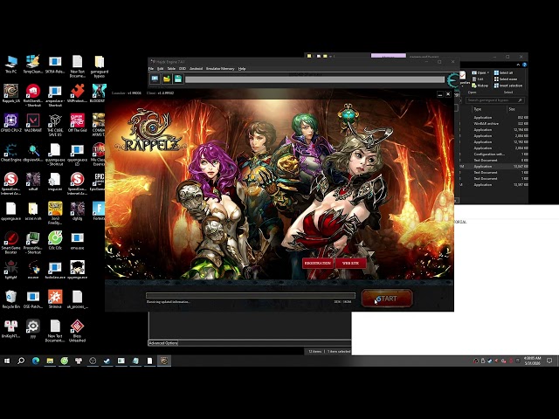Click the Type column header in Explorer
The image size is (559, 419).
click(478, 109)
